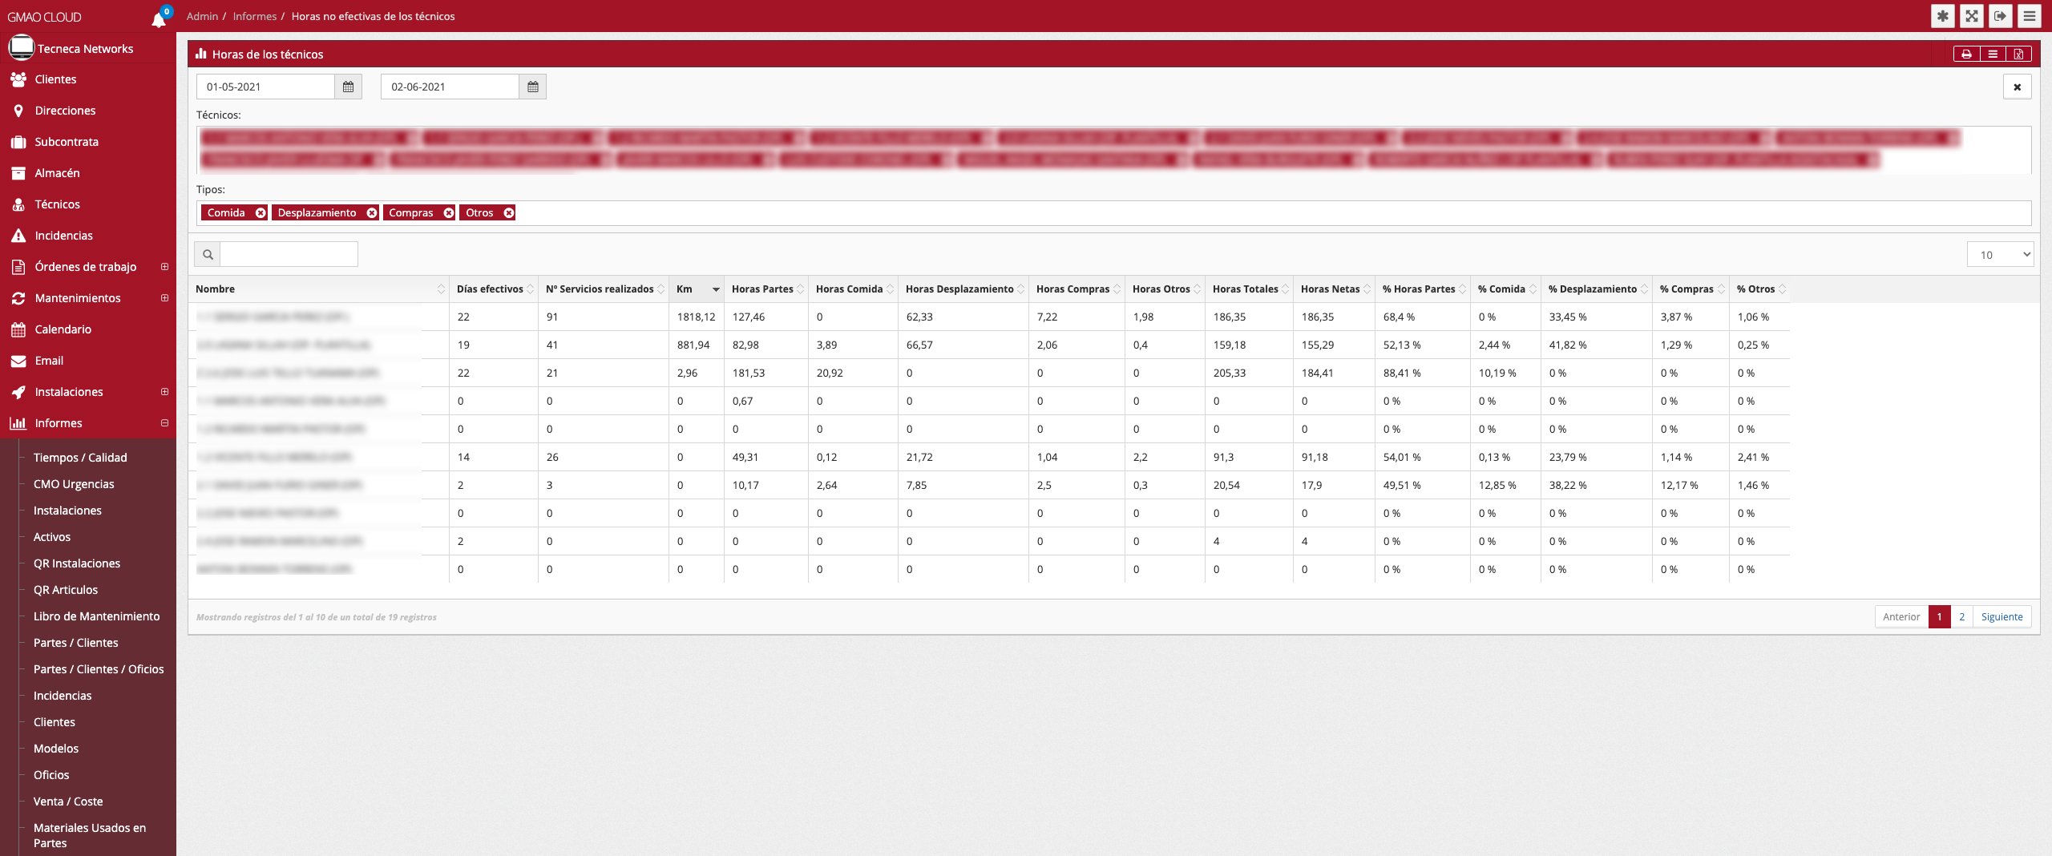Click the search magnifier icon above the table
2052x856 pixels.
pos(208,254)
